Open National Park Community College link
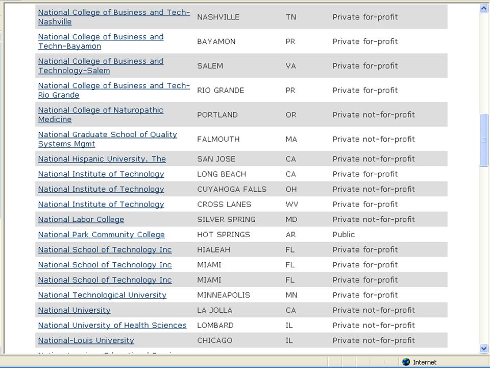490x368 pixels. click(x=101, y=235)
